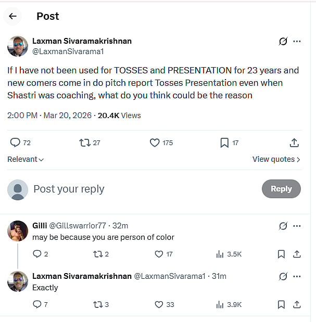The width and height of the screenshot is (316, 322).
Task: Go back using the arrow icon
Action: [13, 16]
